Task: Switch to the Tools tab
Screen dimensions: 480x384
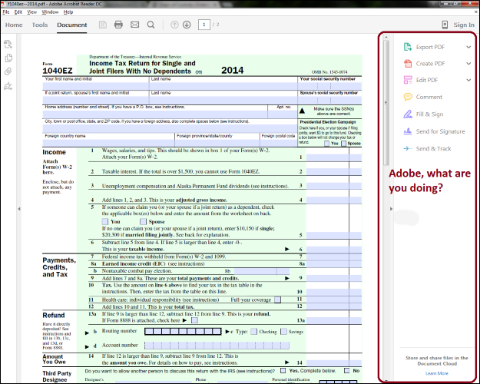Action: 39,25
